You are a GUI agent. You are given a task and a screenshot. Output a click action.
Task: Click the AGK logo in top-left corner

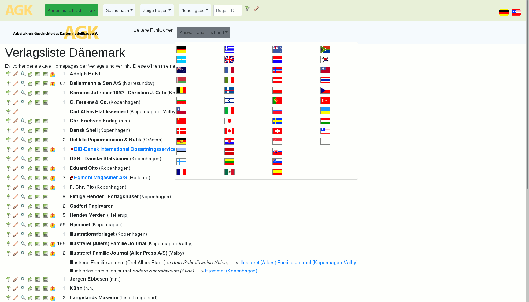click(x=19, y=10)
